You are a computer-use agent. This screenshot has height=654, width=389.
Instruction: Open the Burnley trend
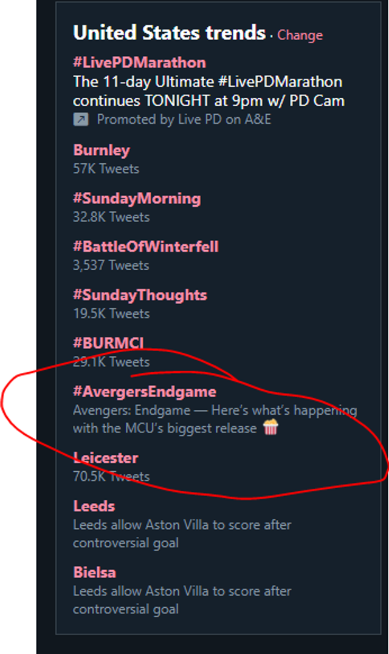click(x=102, y=150)
